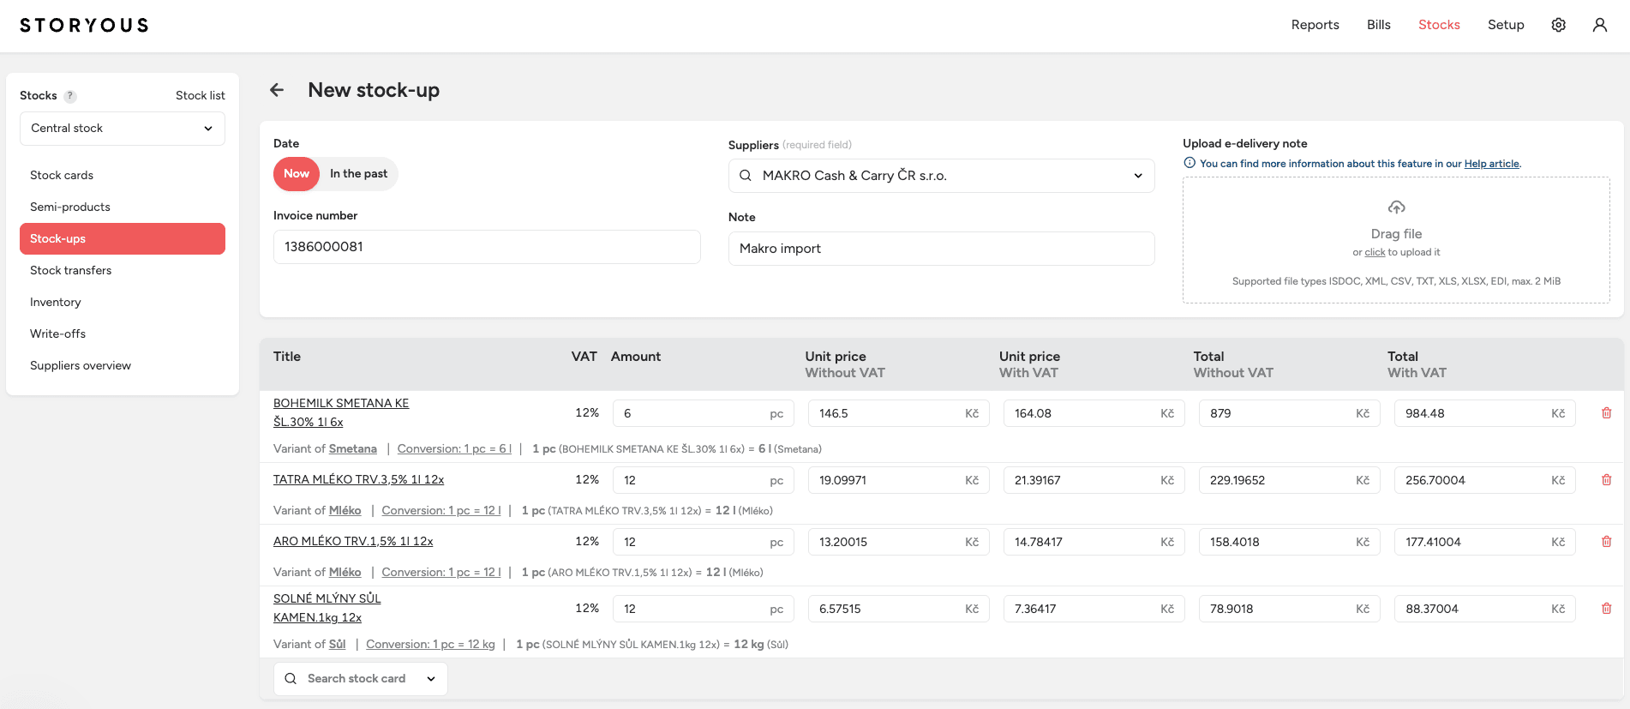Delete the BOHEMILK SMETANA row
Screen dimensions: 1630x709
1606,413
